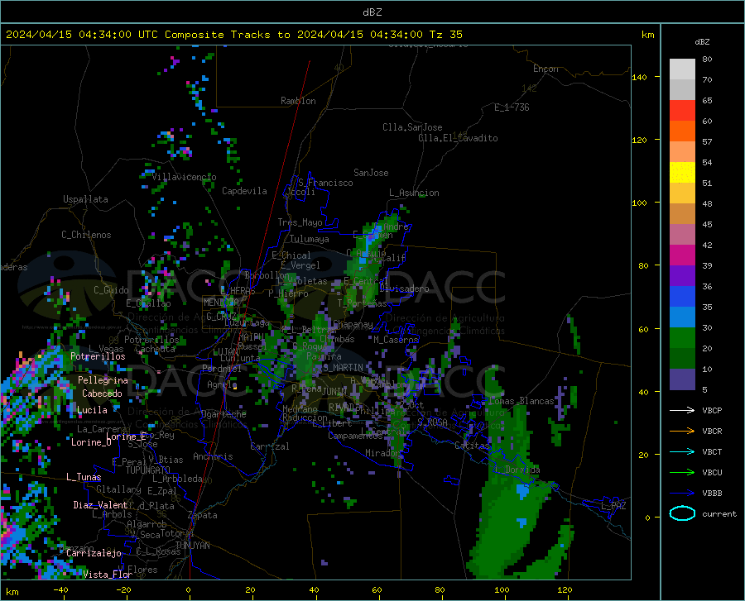Click the TUNUYAN city label

(x=192, y=546)
